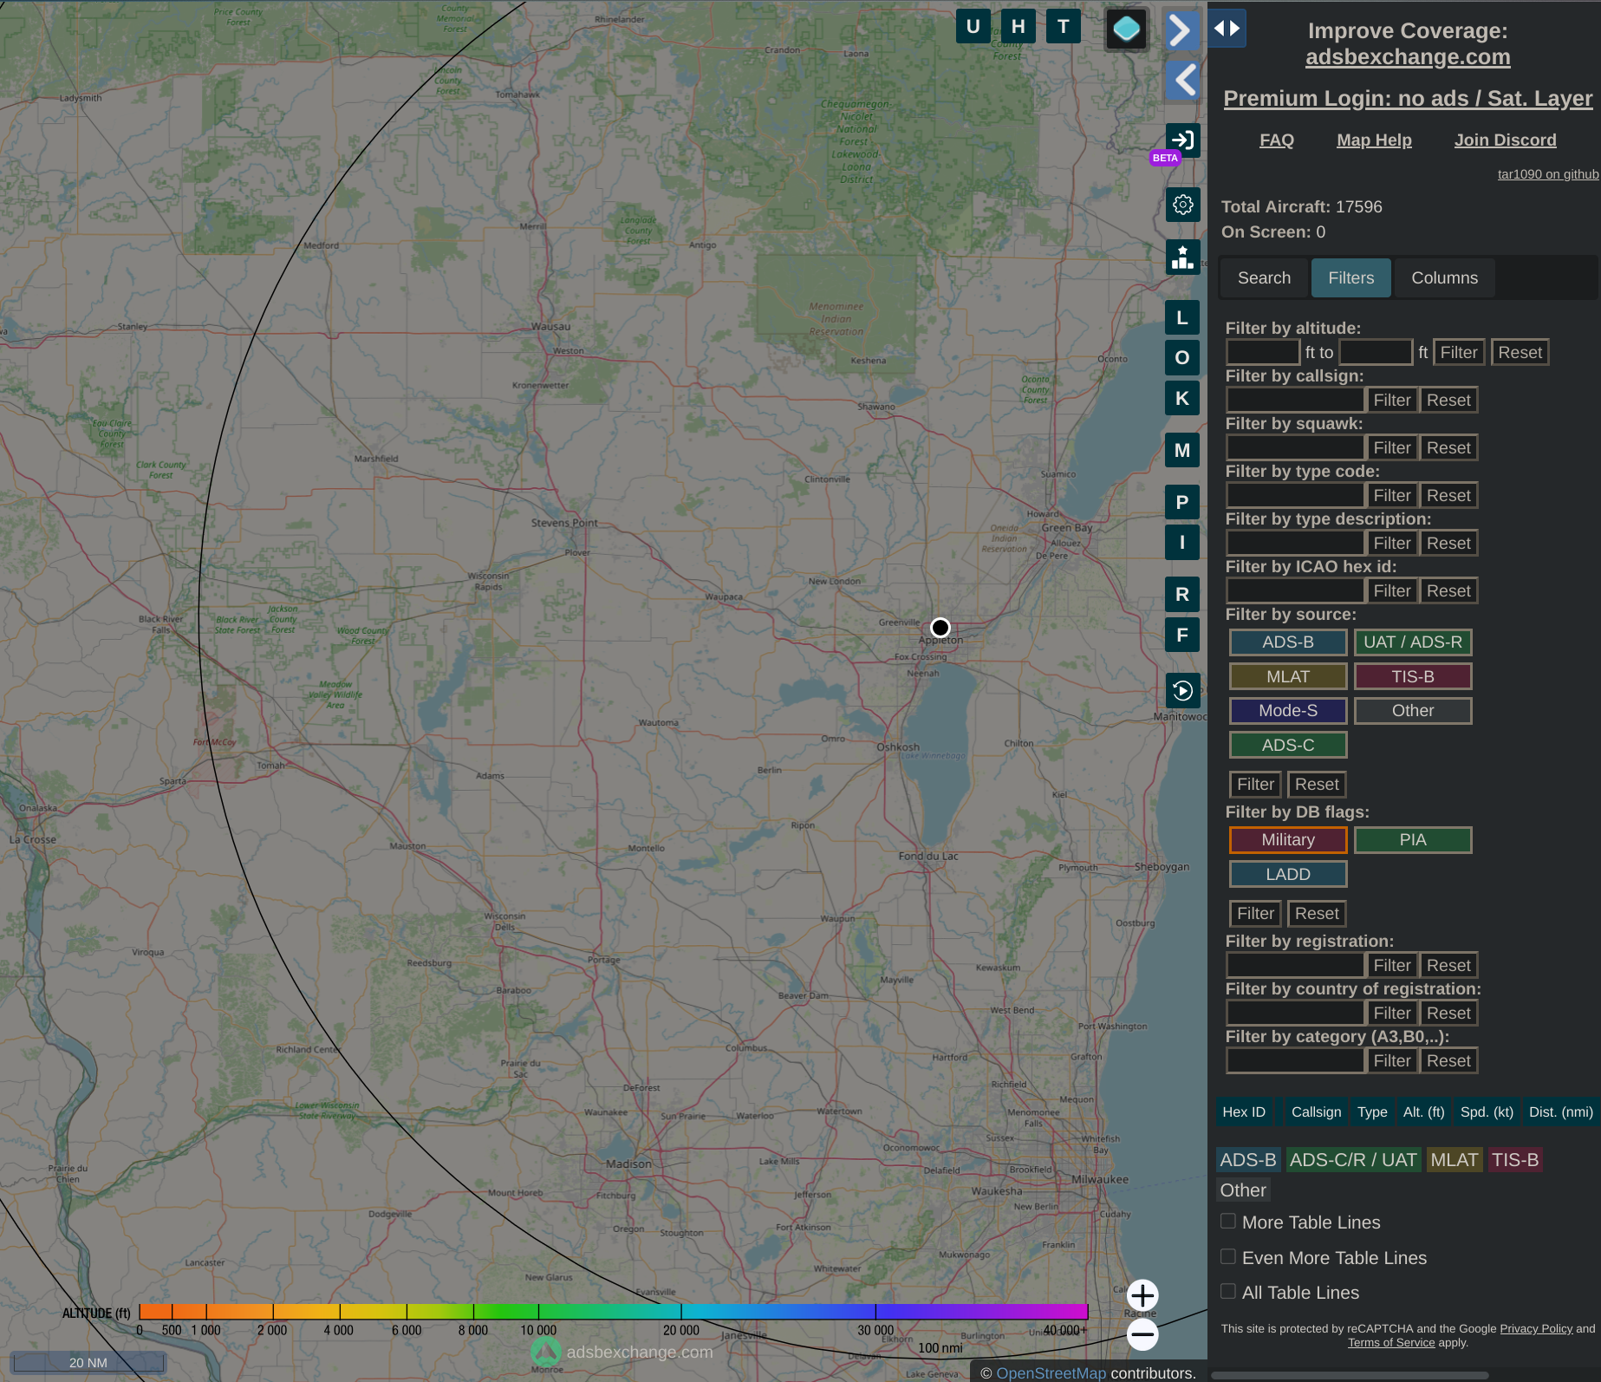Enable All Table Lines checkbox
This screenshot has height=1382, width=1601.
point(1228,1291)
